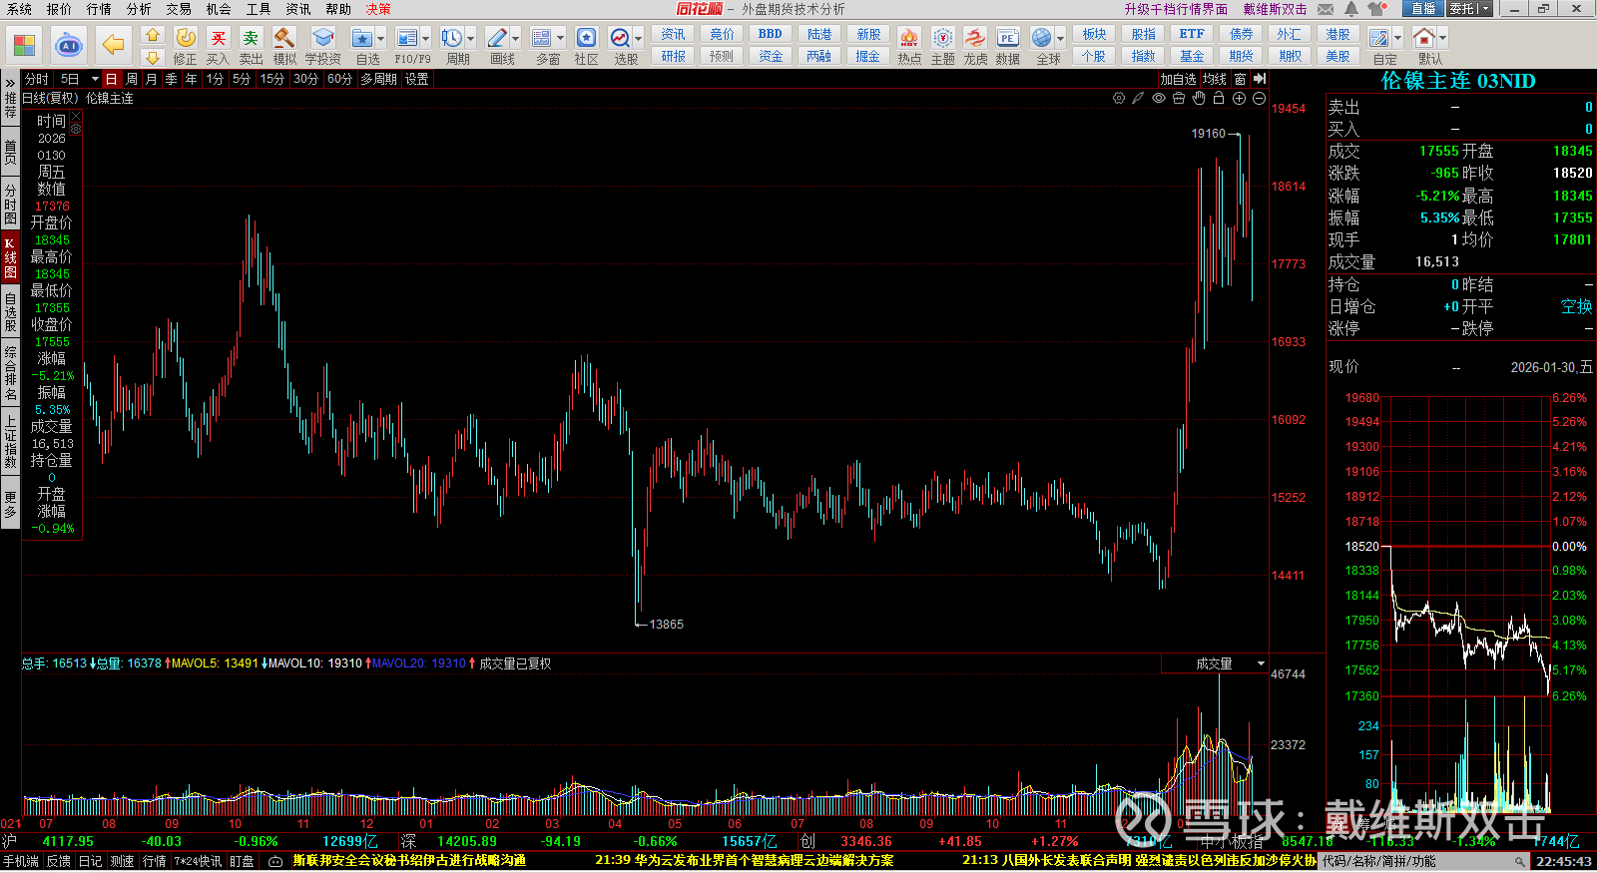The image size is (1597, 873).
Task: Open the 全球 dropdown arrow
Action: [1060, 39]
